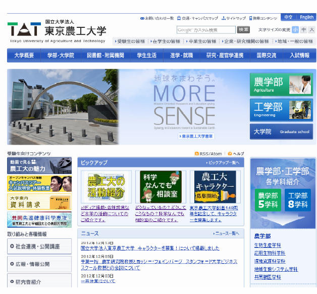Click the RSS/Atom feed icon
This screenshot has height=294, width=317.
point(197,154)
